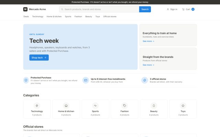Click the 'UNTIL SUNDAY' label
The width and height of the screenshot is (220, 137).
pyautogui.click(x=37, y=34)
